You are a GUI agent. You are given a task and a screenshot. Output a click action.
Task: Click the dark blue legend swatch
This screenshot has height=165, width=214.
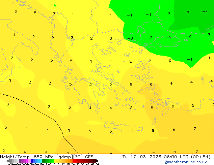coord(32,161)
